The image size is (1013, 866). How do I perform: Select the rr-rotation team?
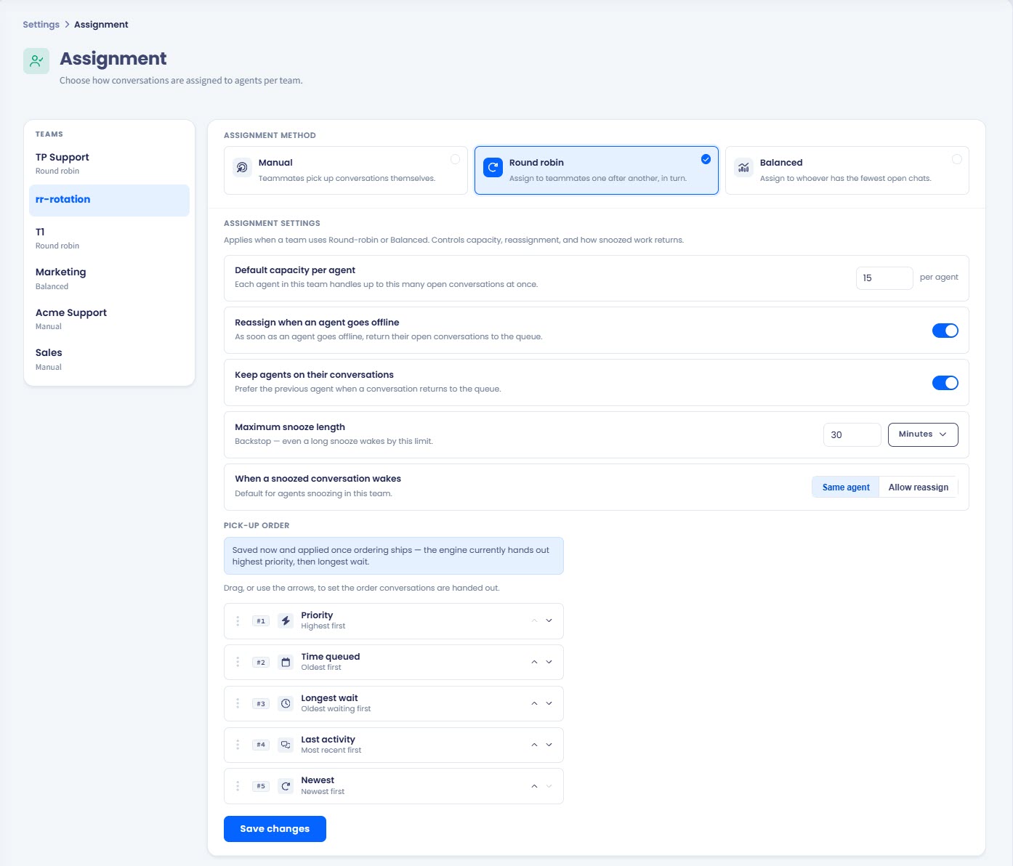click(x=109, y=201)
